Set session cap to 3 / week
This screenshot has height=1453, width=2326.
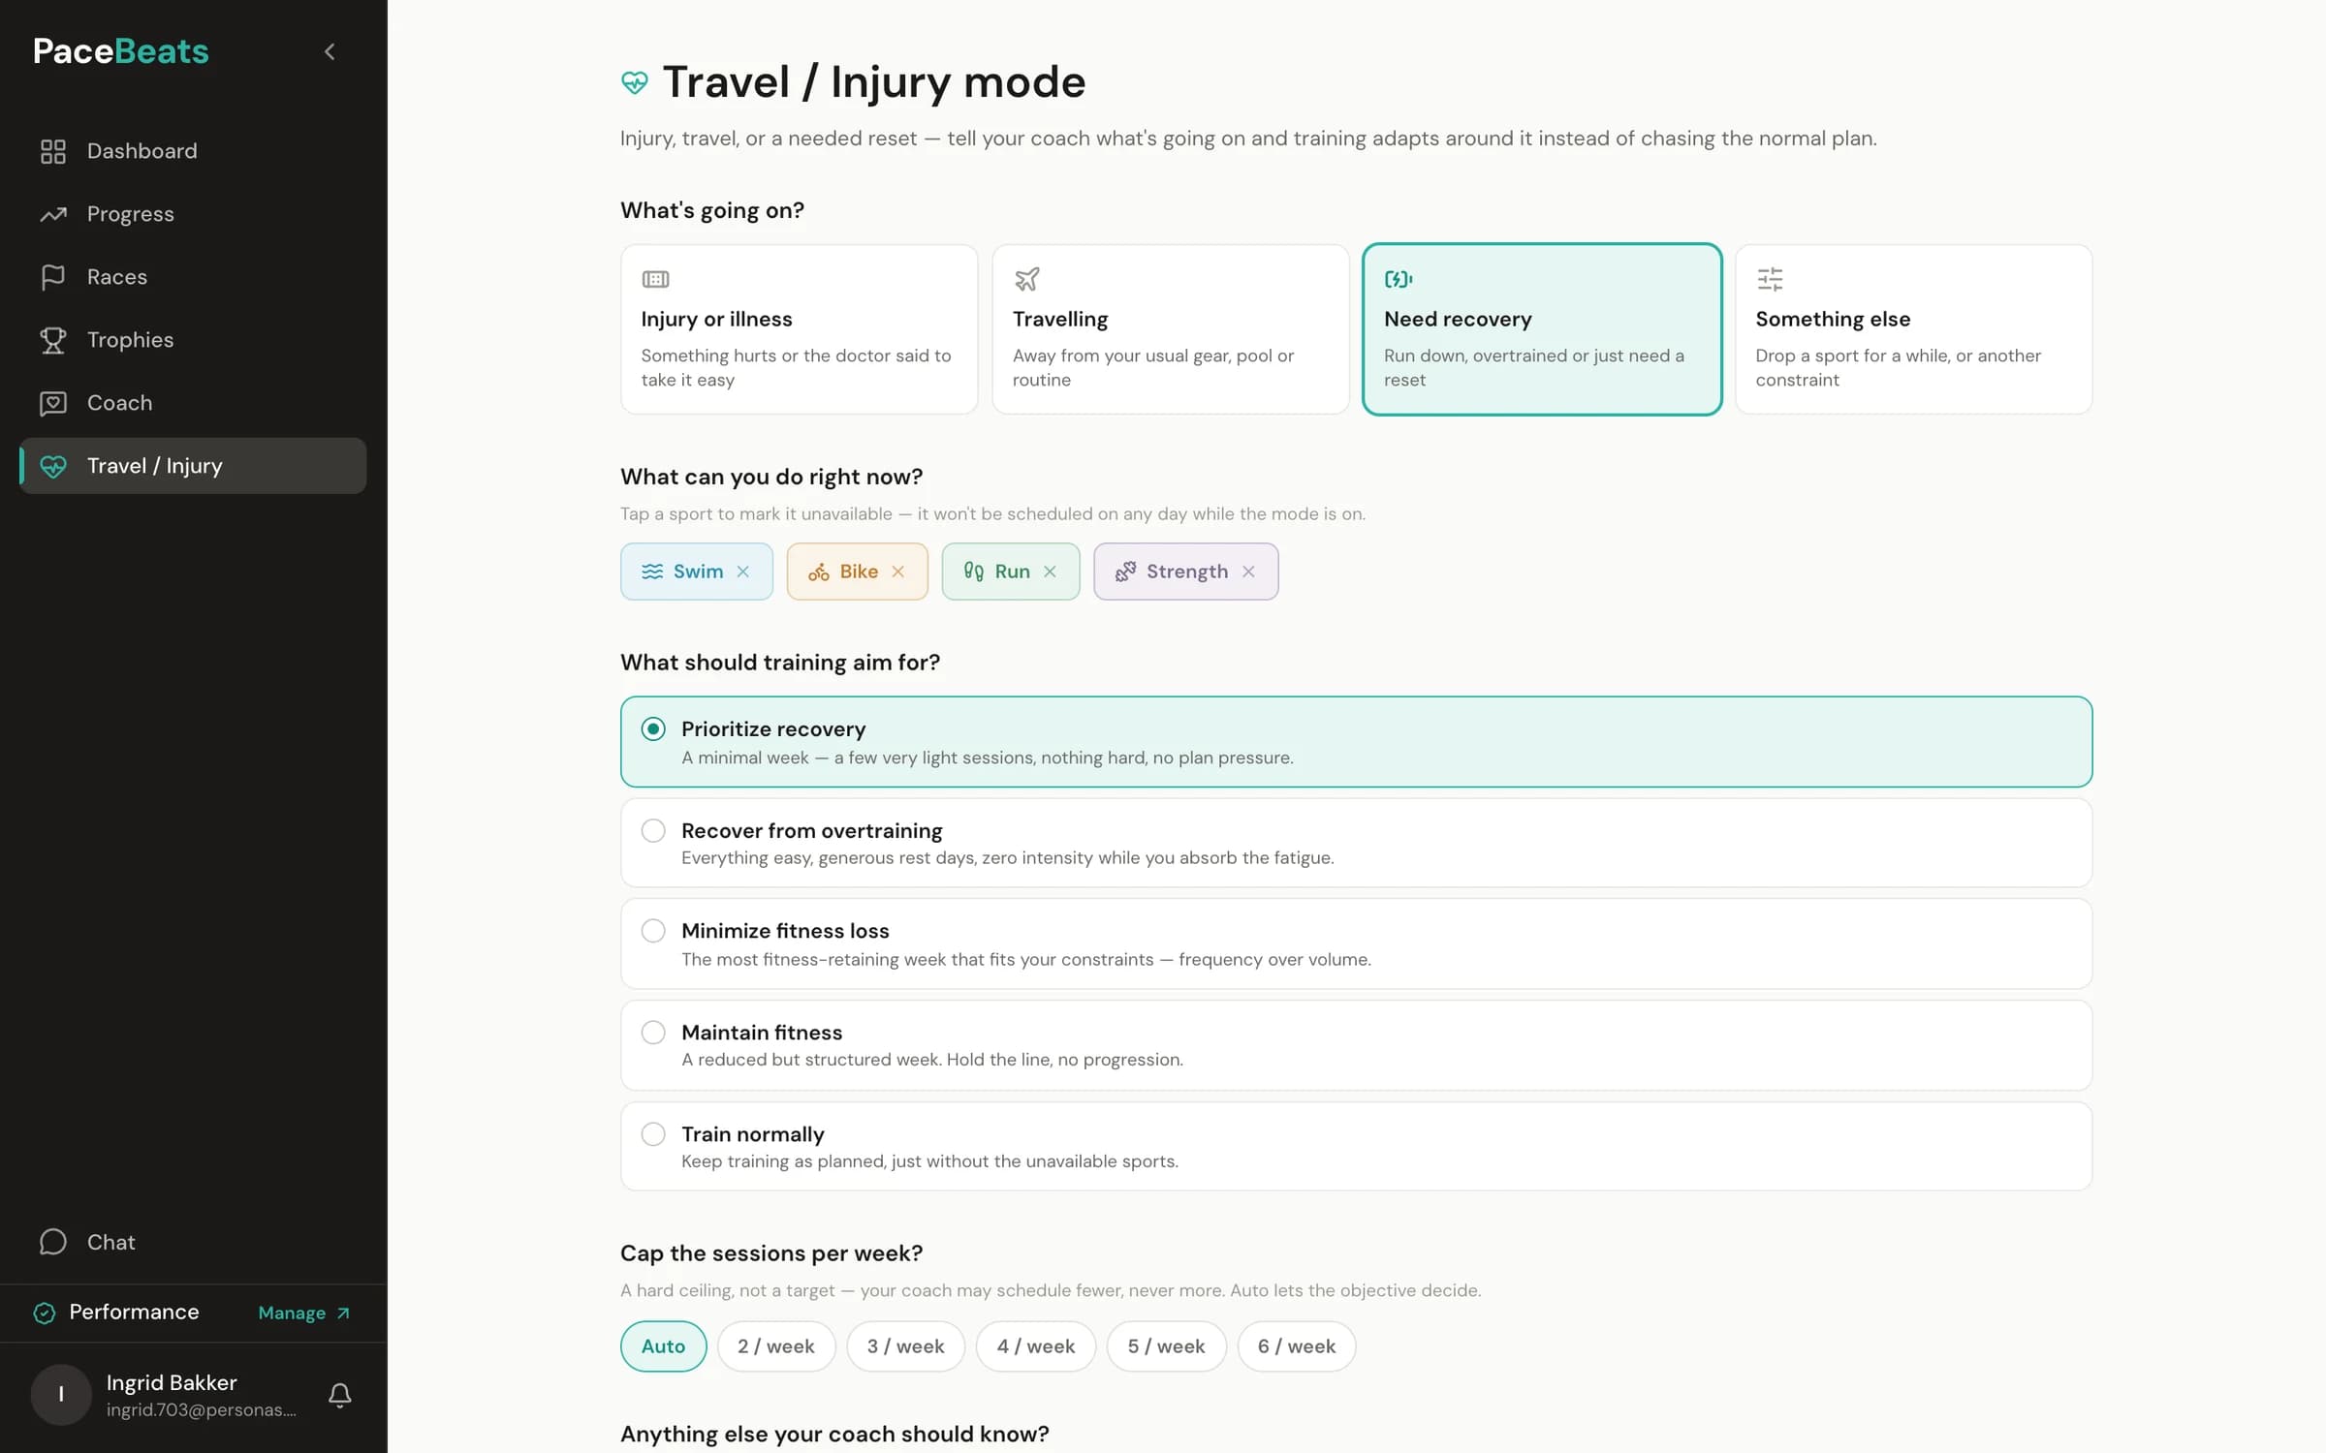[906, 1346]
